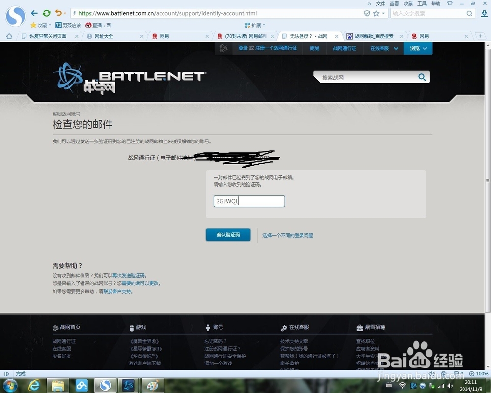The height and width of the screenshot is (393, 491).
Task: Click the page vertical scrollbar
Action: [488, 180]
